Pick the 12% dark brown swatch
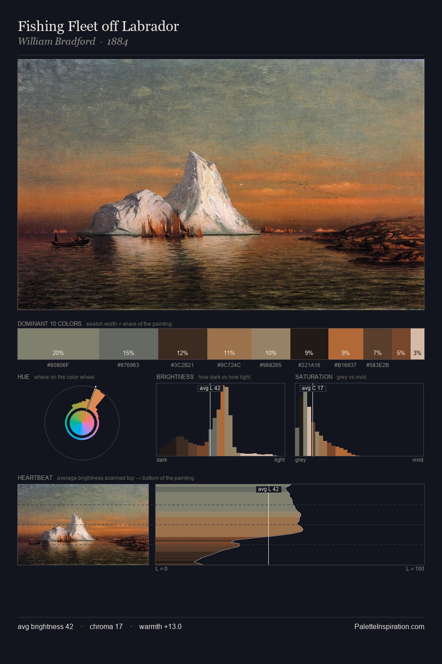 click(x=183, y=344)
